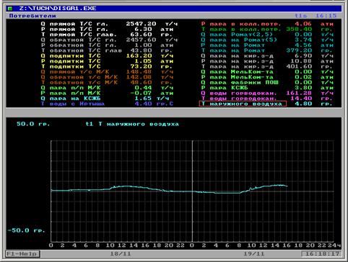Select row 'Т прямой Т/С глав.'

click(x=107, y=35)
